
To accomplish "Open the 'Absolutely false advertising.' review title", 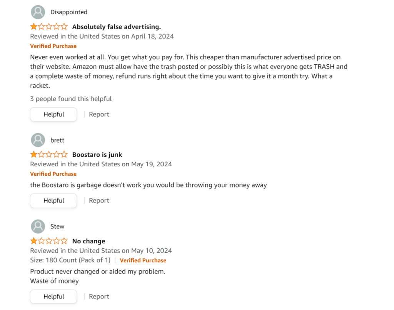I will (x=116, y=27).
